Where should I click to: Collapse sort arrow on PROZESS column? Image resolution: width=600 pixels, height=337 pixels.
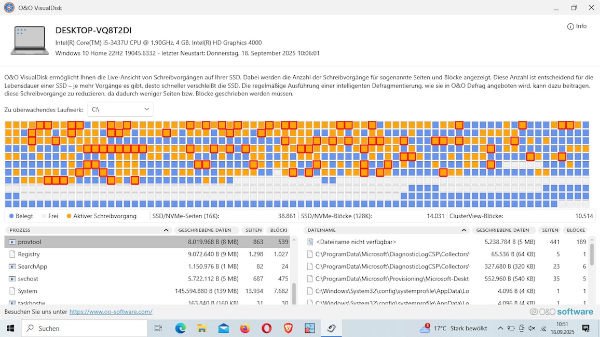166,230
